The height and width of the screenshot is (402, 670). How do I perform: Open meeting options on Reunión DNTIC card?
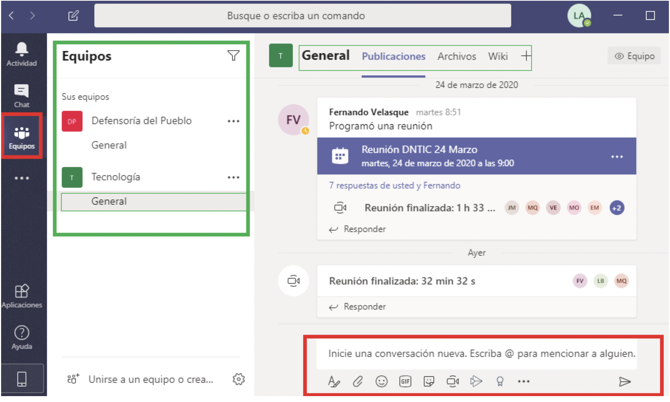[x=617, y=156]
